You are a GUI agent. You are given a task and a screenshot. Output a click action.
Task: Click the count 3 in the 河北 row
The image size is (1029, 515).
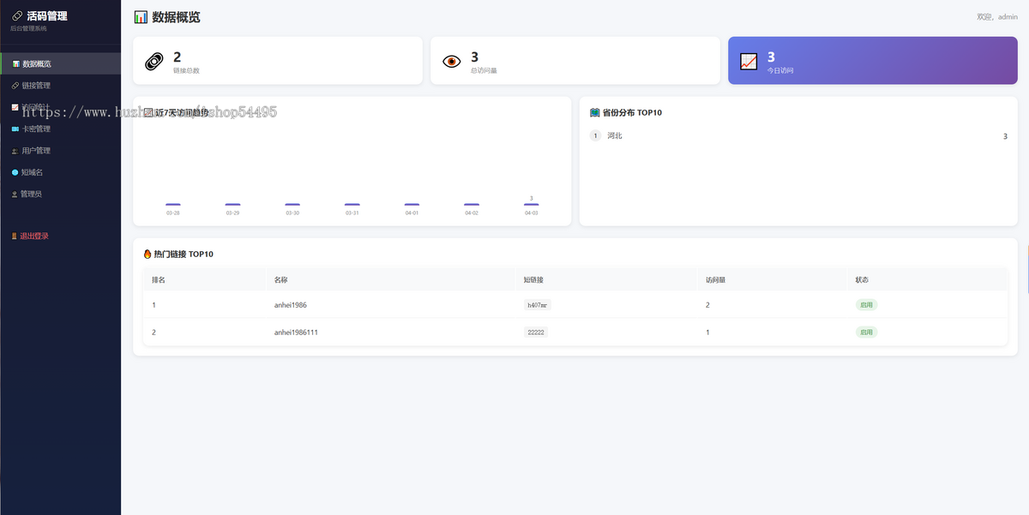(x=1005, y=136)
